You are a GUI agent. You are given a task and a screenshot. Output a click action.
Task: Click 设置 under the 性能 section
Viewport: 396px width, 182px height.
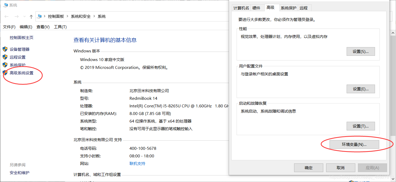361,51
